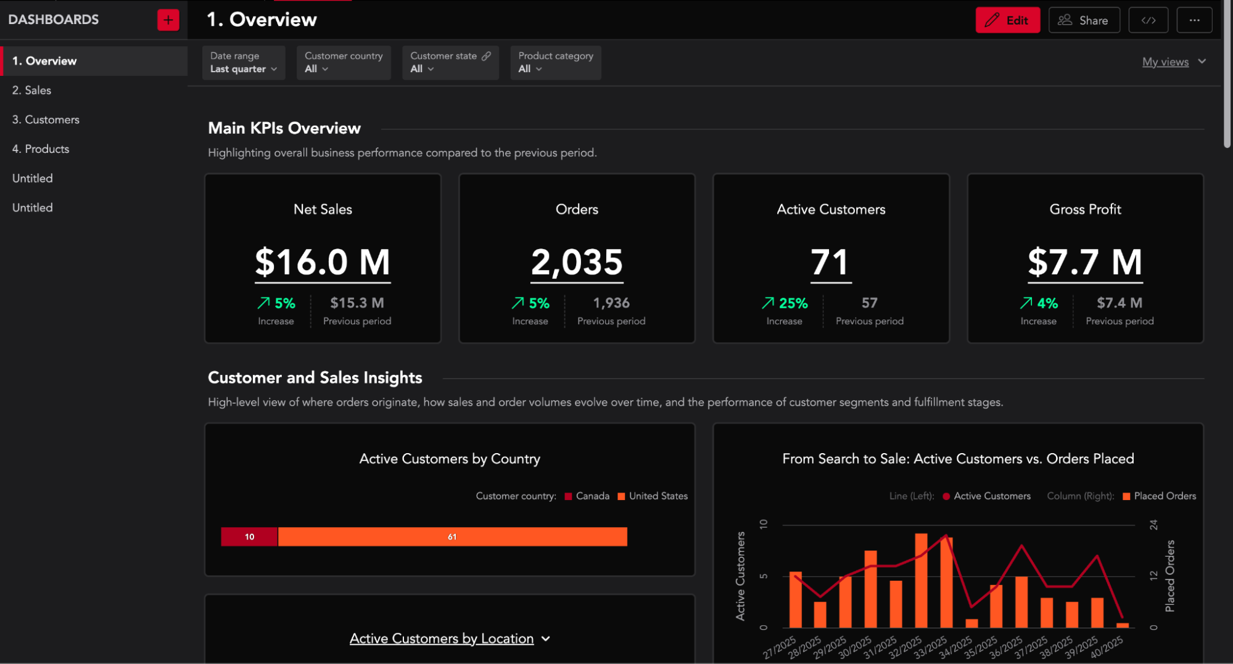Image resolution: width=1233 pixels, height=664 pixels.
Task: Click the embed code </> icon
Action: point(1147,19)
